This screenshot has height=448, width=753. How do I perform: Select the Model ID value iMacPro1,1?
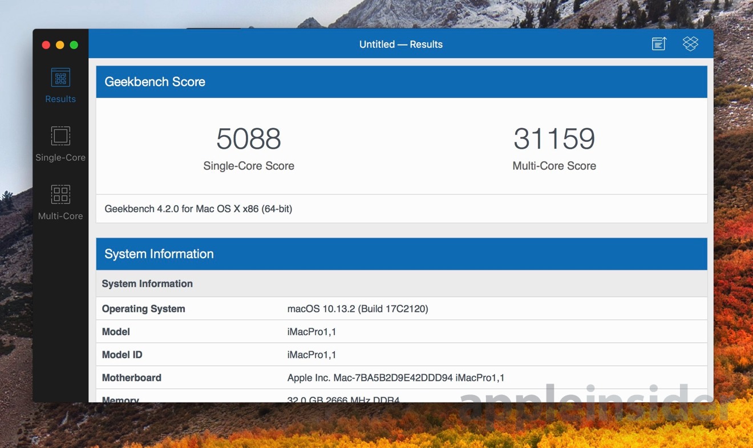pos(311,355)
